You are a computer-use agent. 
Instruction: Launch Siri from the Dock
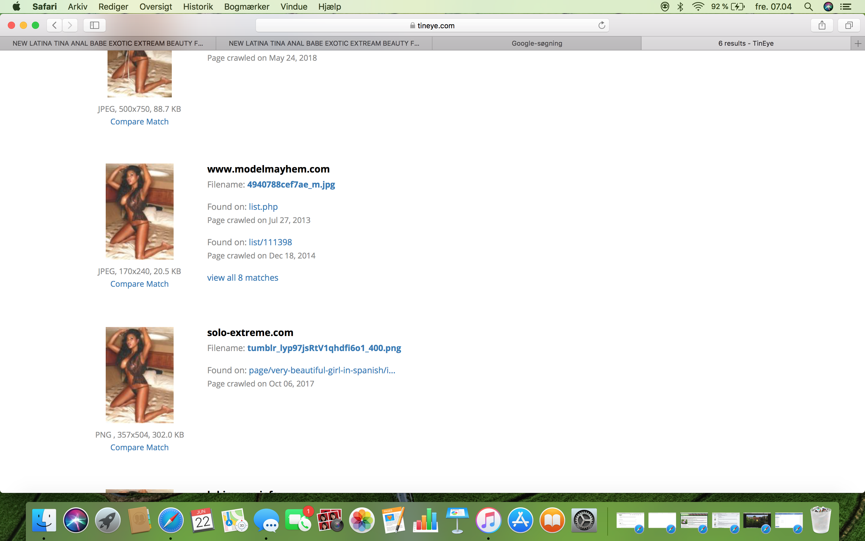coord(76,520)
